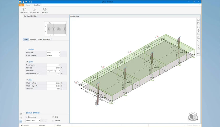Viewport: 220px width, 127px height.
Task: Click the flat slab diagram thumbnail
Action: coord(56,29)
